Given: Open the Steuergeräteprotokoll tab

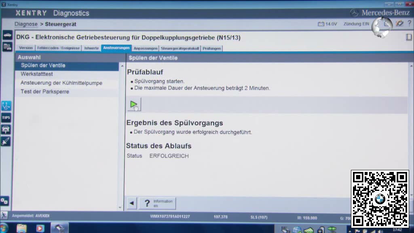Looking at the screenshot, I should 180,49.
